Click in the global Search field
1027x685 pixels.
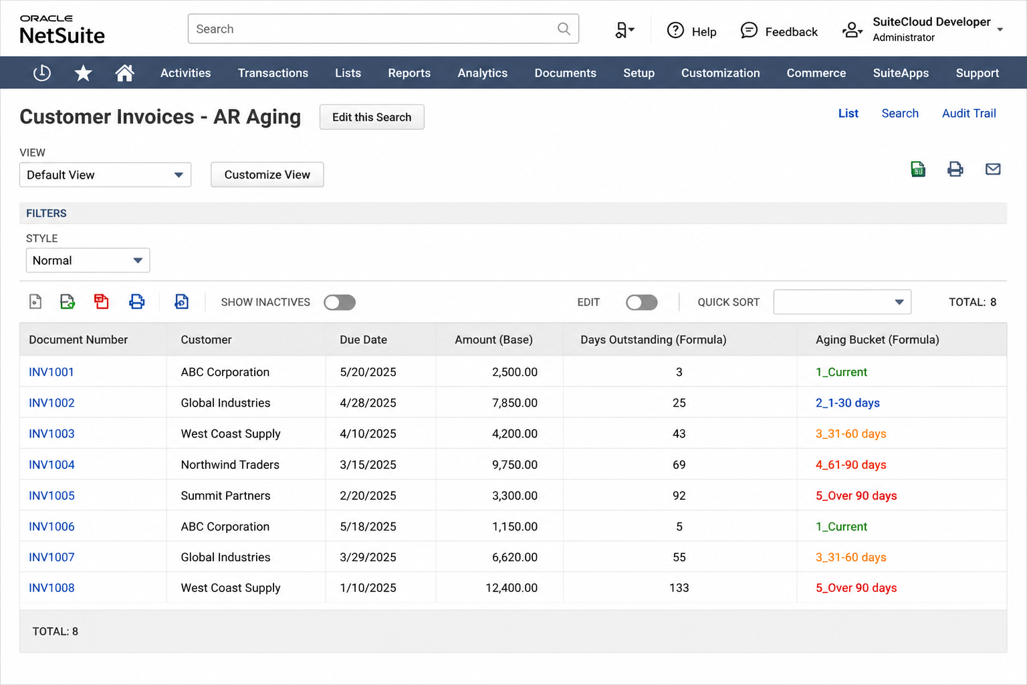(x=383, y=29)
